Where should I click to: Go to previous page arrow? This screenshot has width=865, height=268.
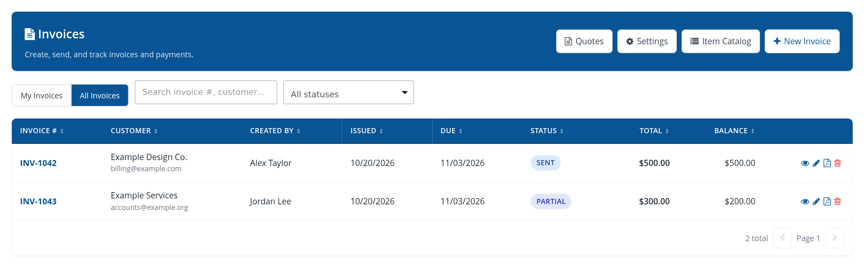point(783,238)
